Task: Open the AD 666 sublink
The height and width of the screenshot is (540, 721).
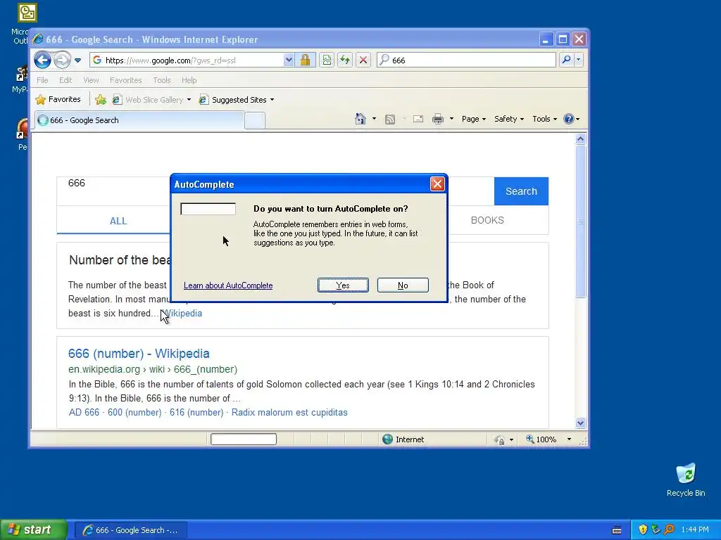Action: click(84, 412)
